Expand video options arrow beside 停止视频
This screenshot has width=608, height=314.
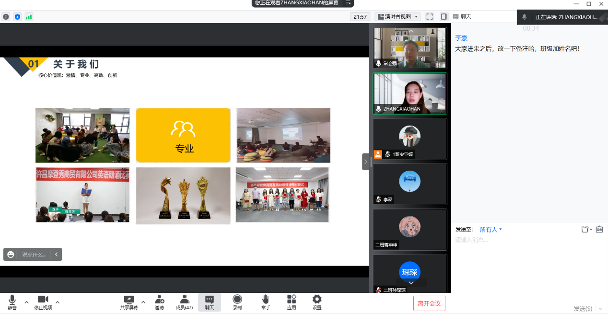[x=58, y=302]
